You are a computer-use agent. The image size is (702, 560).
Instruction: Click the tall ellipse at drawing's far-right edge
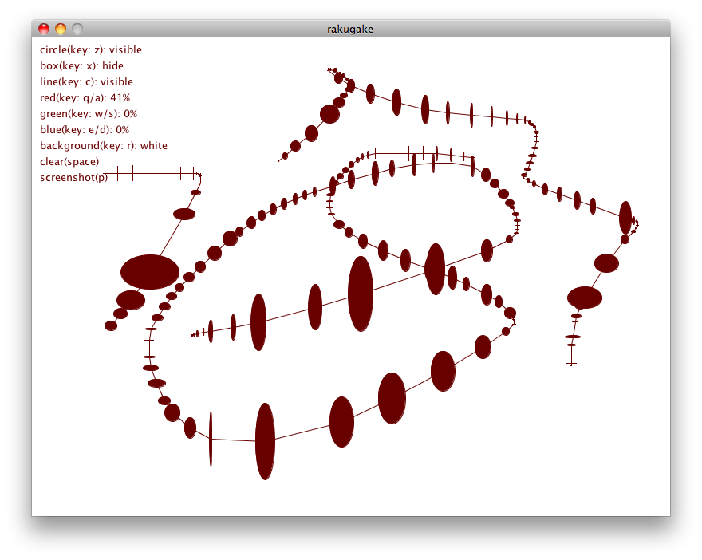(x=625, y=218)
